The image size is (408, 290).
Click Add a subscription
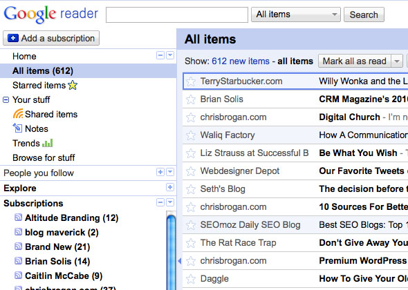[51, 38]
